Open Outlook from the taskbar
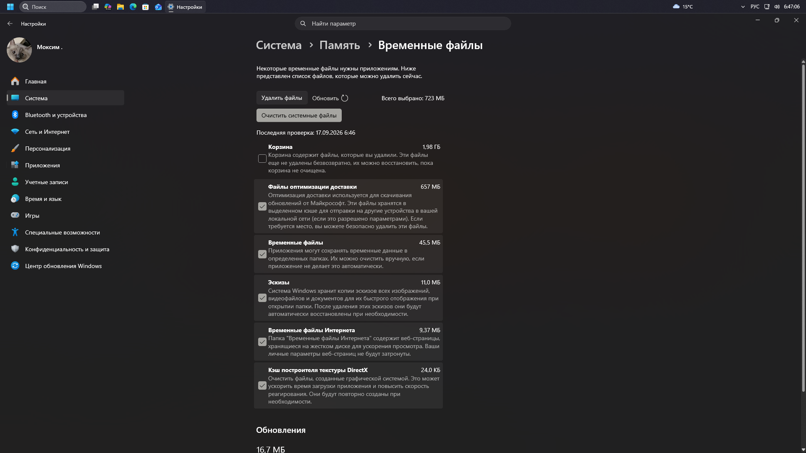Image resolution: width=806 pixels, height=453 pixels. tap(158, 7)
